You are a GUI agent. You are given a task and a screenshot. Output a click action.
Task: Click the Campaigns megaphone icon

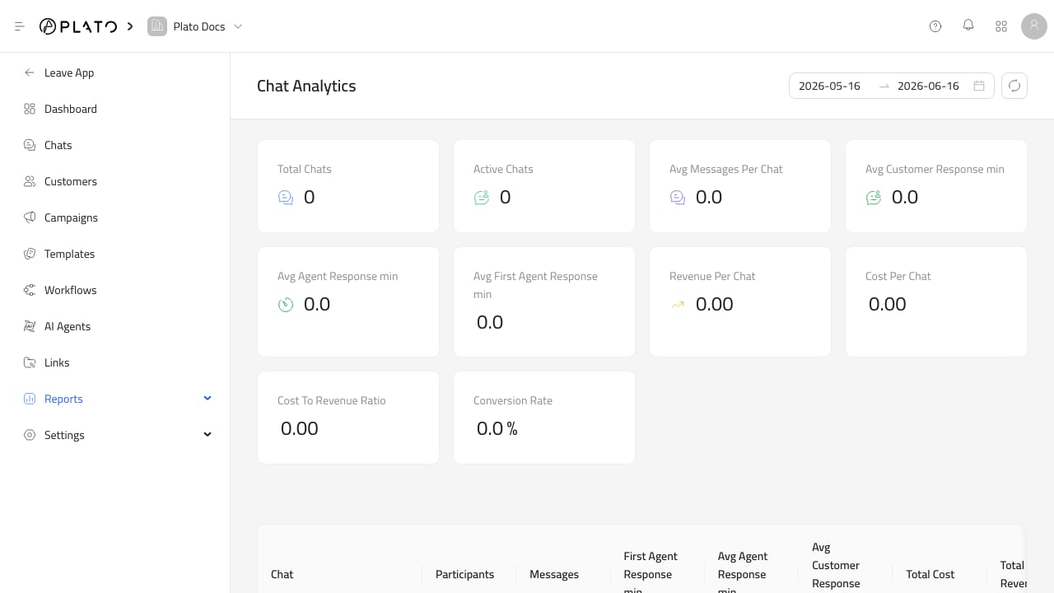30,217
